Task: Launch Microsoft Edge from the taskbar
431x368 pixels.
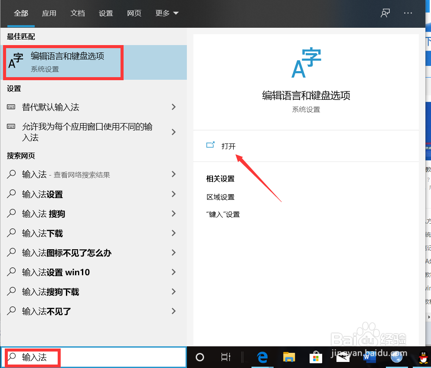Action: (x=262, y=357)
